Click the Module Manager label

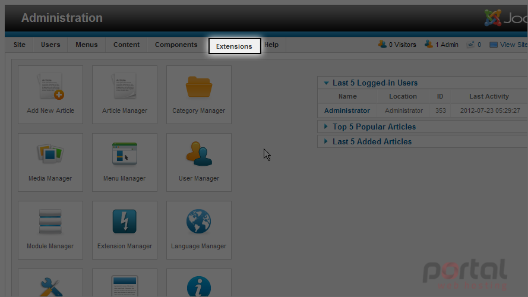pyautogui.click(x=50, y=246)
